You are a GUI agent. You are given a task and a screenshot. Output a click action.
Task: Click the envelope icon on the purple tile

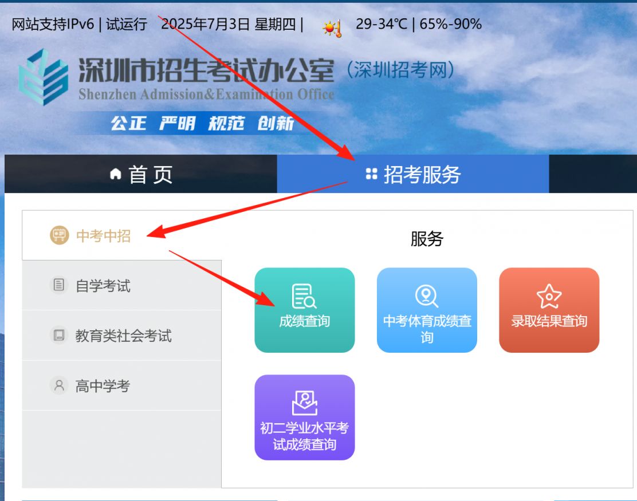pyautogui.click(x=304, y=403)
